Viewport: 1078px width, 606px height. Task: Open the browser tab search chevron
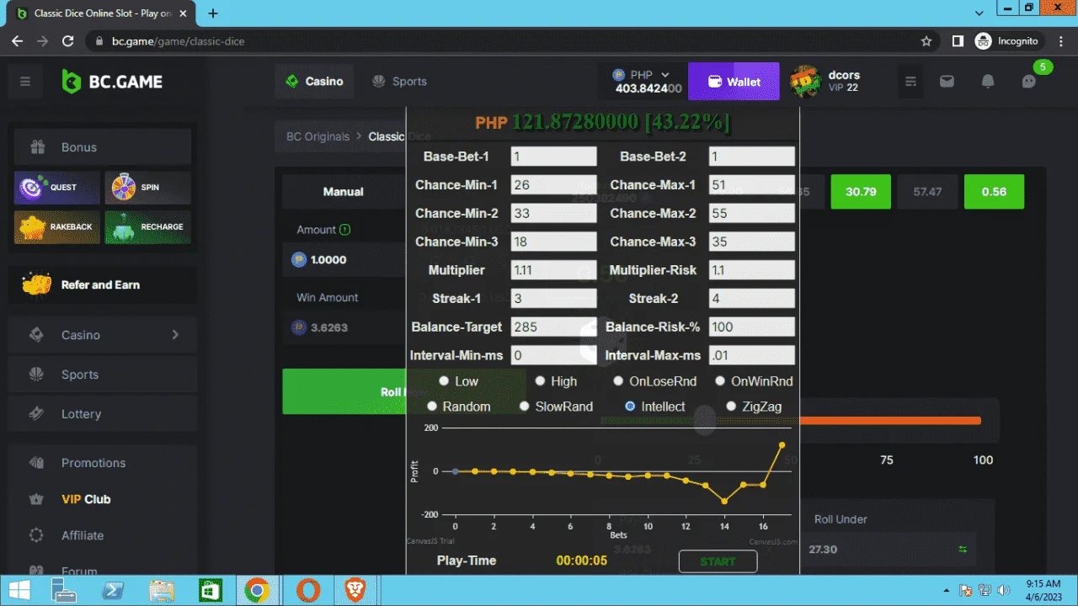[979, 13]
